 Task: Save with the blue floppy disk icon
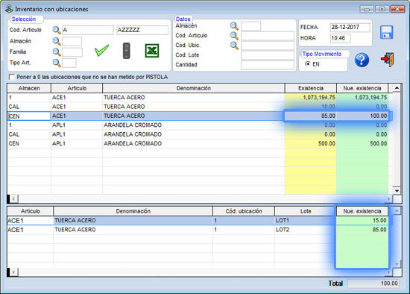pos(386,33)
